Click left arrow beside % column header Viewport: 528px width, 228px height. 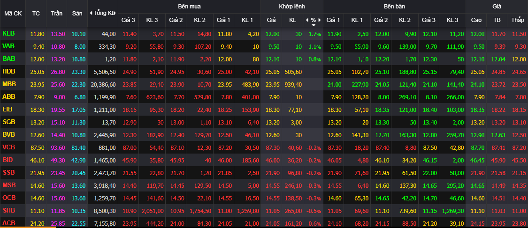point(307,20)
